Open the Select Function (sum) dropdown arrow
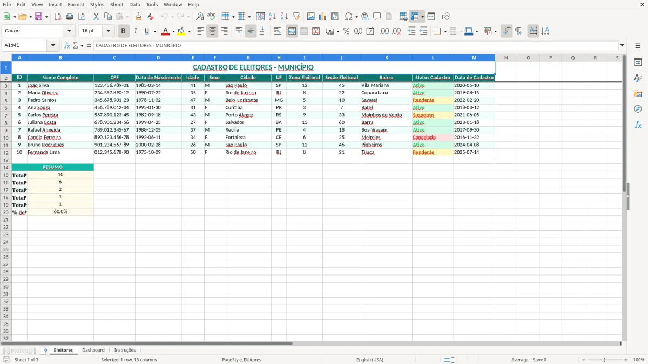The image size is (648, 364). point(82,46)
